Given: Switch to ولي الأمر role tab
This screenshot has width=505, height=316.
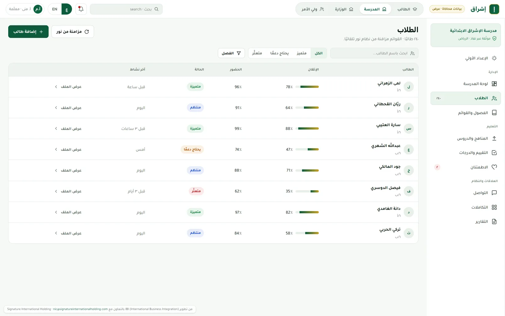Looking at the screenshot, I should (x=313, y=9).
